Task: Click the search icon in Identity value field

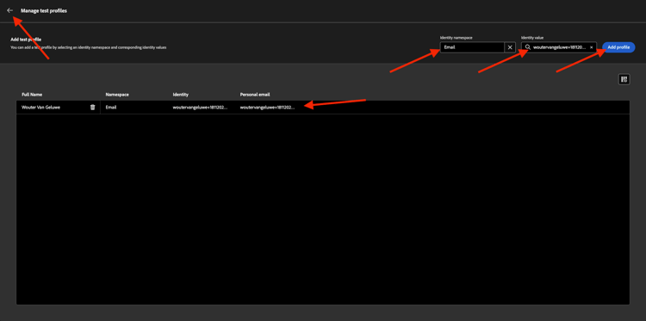Action: click(527, 47)
